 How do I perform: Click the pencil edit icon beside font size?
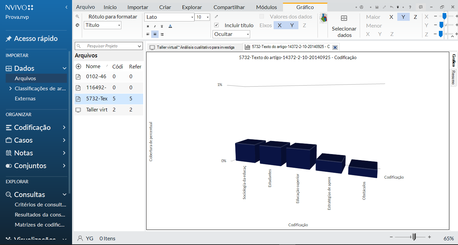point(216,16)
